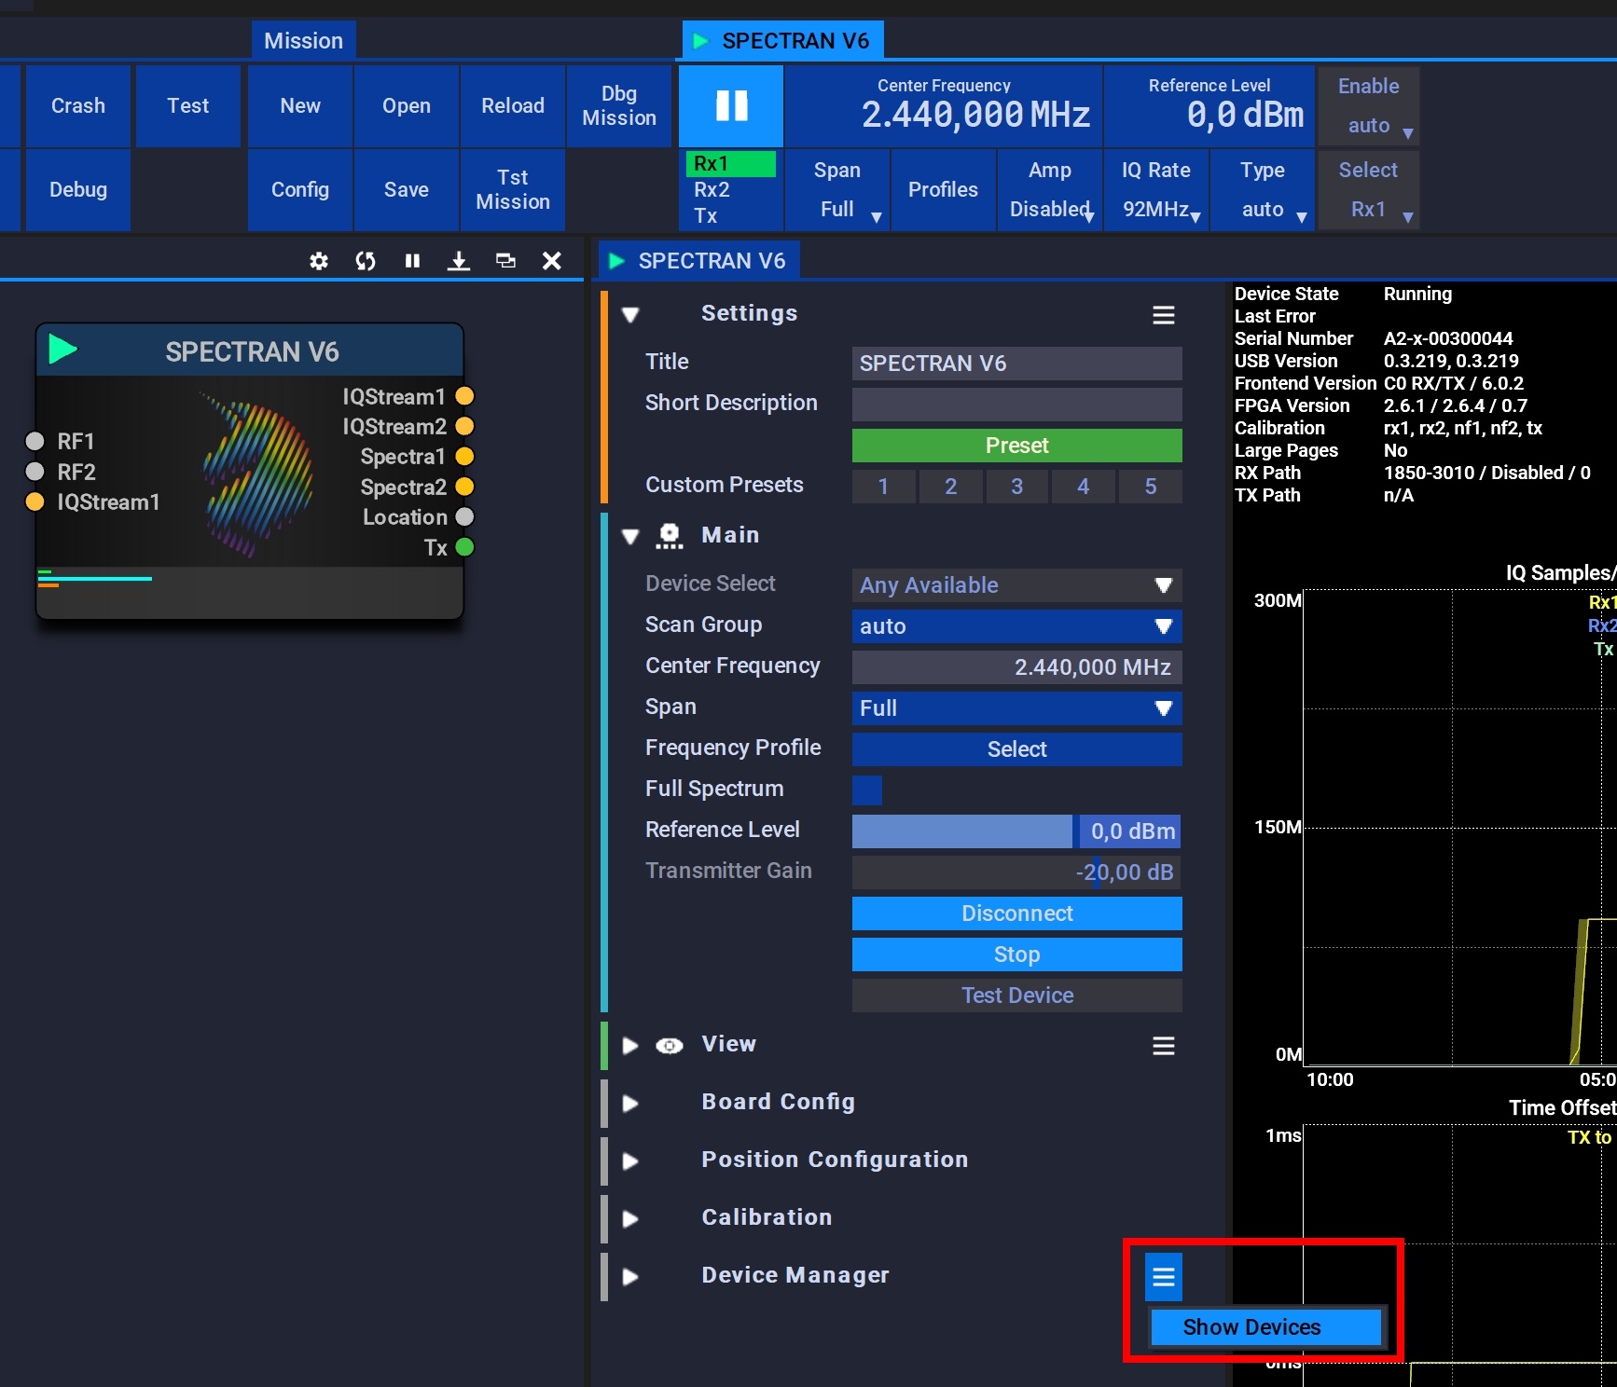Image resolution: width=1617 pixels, height=1387 pixels.
Task: Open the Span dropdown in Main section
Action: (x=1017, y=708)
